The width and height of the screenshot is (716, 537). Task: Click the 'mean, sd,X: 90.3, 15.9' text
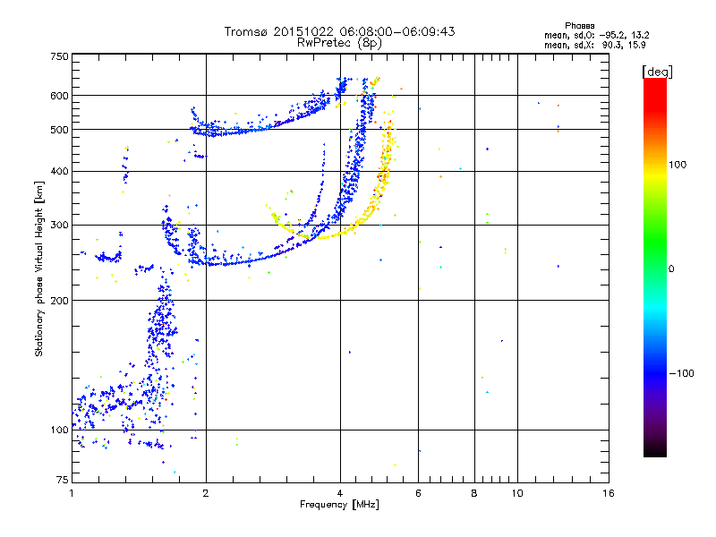(594, 45)
